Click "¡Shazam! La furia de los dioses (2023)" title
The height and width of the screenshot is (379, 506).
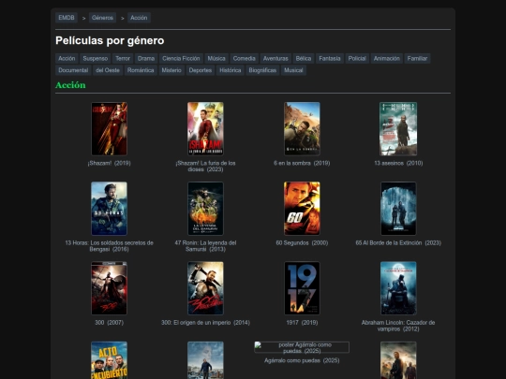205,166
